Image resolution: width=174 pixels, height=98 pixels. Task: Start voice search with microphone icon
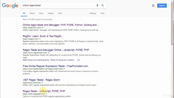point(97,5)
